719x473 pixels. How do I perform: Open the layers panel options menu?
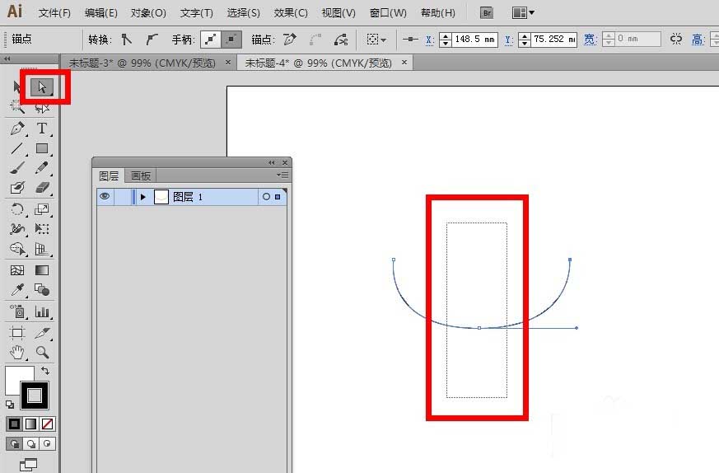(x=282, y=175)
